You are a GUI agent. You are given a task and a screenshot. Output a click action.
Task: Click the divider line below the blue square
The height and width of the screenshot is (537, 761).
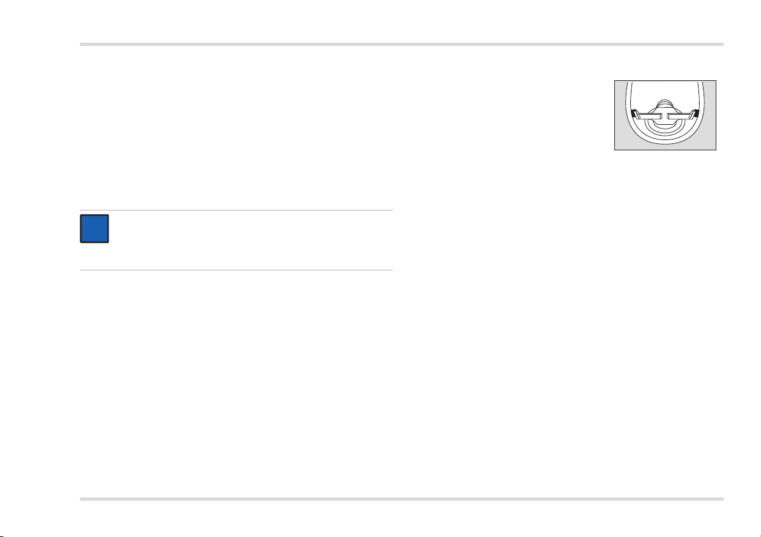coord(236,270)
